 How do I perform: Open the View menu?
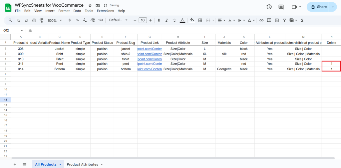[38, 11]
